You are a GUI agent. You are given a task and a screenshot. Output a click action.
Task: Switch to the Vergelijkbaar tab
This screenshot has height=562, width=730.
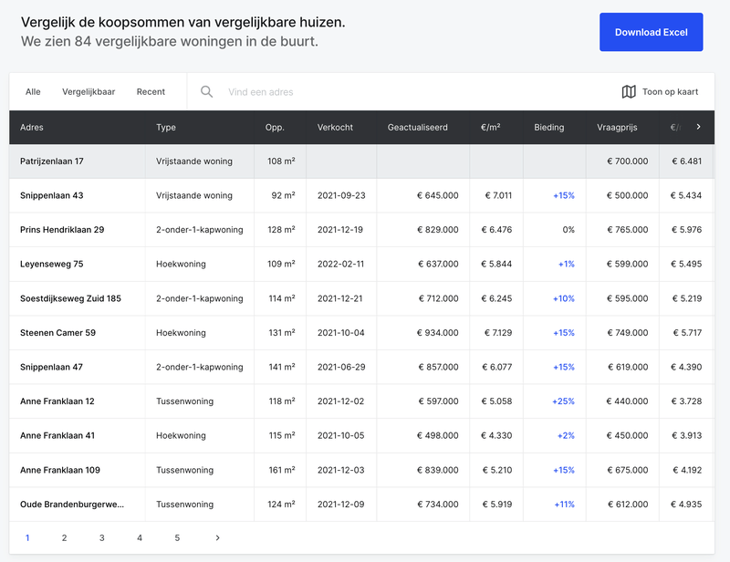point(89,91)
